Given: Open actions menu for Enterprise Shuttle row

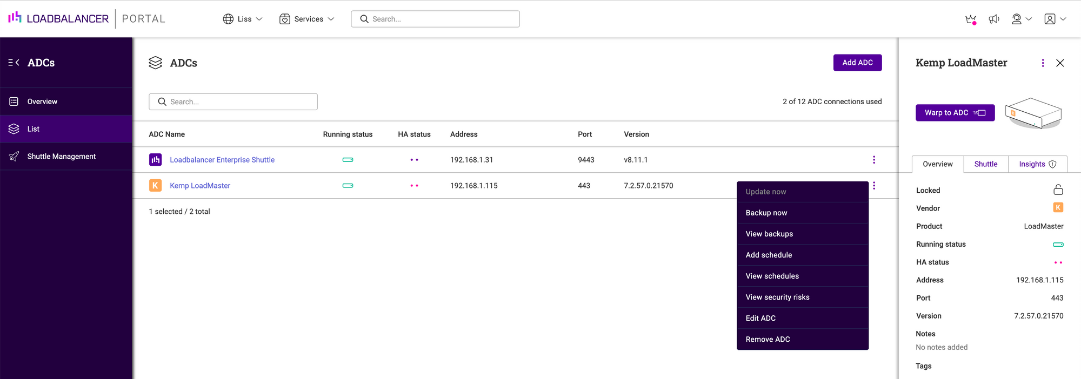Looking at the screenshot, I should 874,160.
